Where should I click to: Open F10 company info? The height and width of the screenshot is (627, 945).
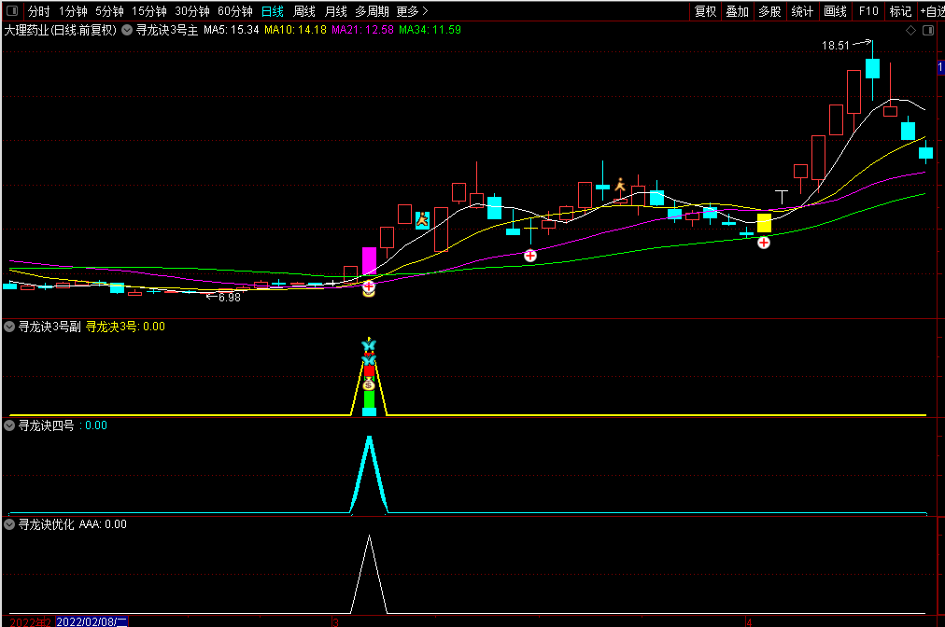[x=868, y=11]
